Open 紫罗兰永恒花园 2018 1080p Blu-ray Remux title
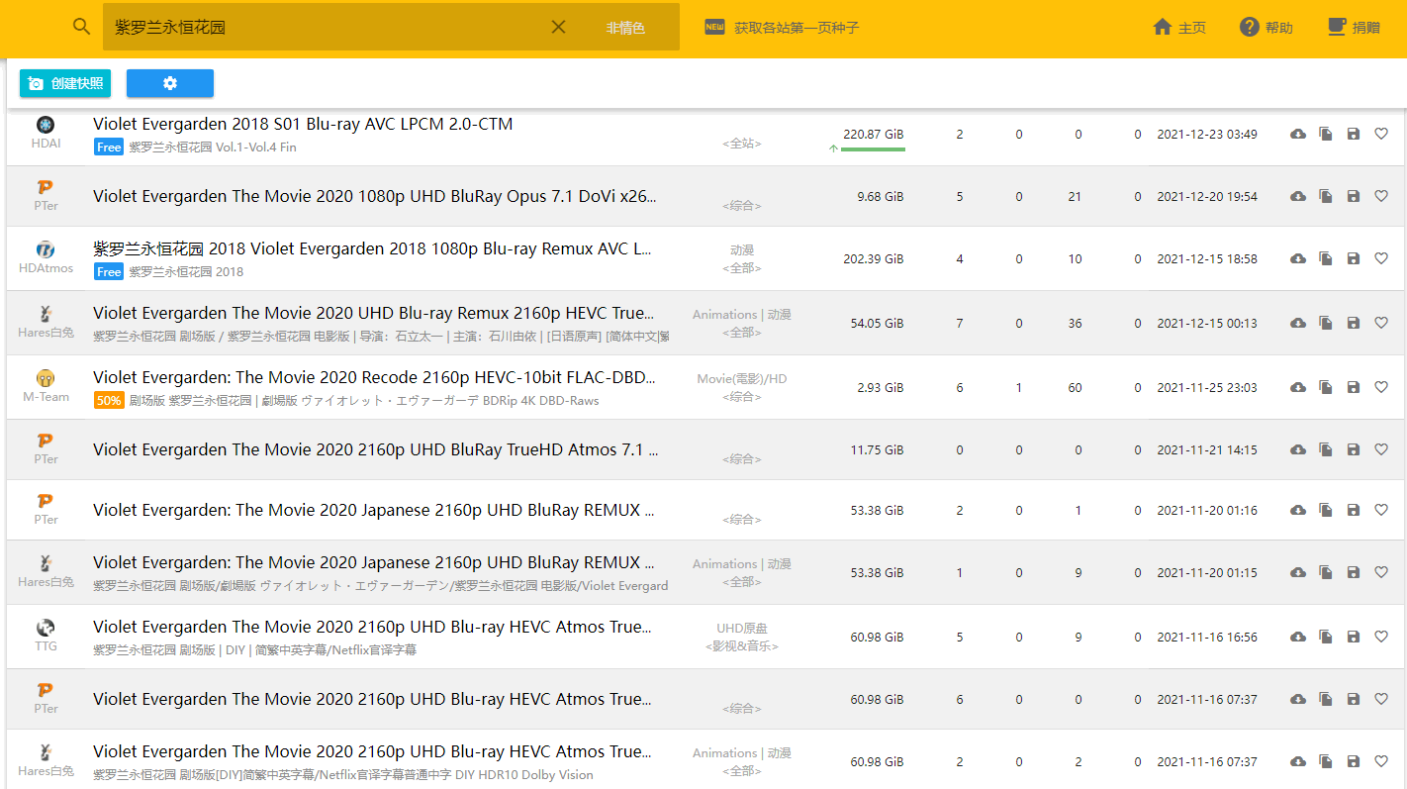1407x789 pixels. click(x=372, y=248)
